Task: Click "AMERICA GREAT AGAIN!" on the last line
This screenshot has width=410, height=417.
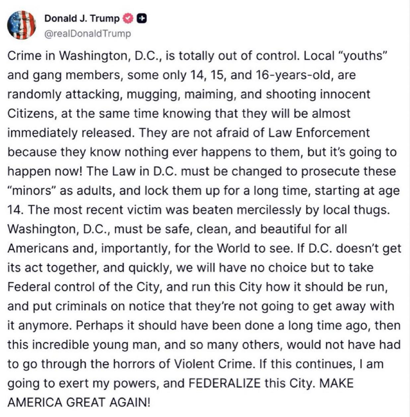Action: click(79, 403)
